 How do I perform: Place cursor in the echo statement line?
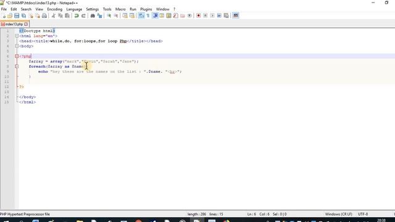110,72
